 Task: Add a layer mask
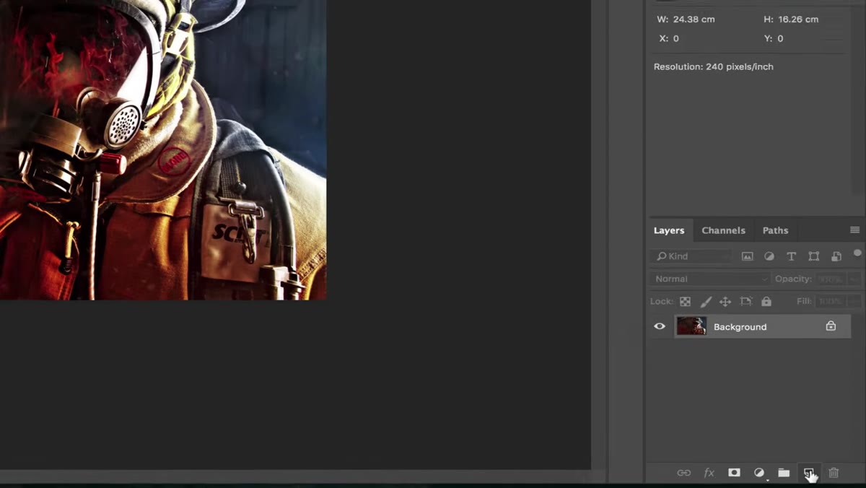(x=734, y=473)
